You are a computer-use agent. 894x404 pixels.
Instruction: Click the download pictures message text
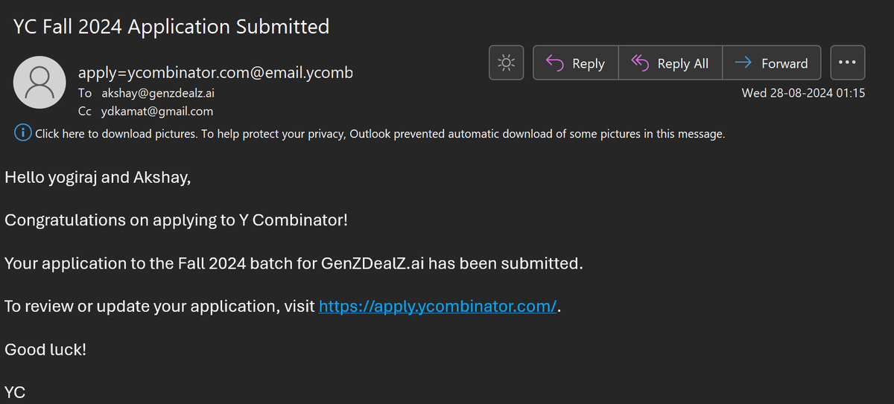pos(380,134)
